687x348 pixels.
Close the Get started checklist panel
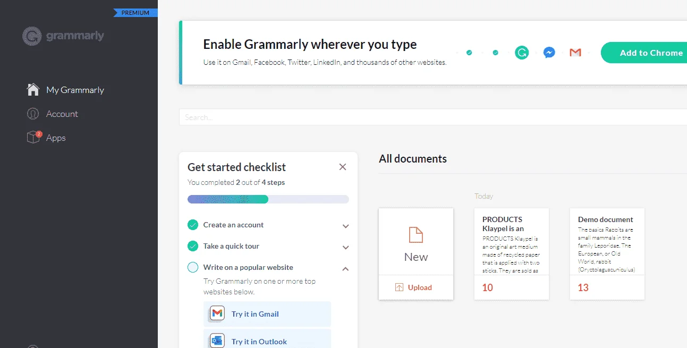point(343,167)
